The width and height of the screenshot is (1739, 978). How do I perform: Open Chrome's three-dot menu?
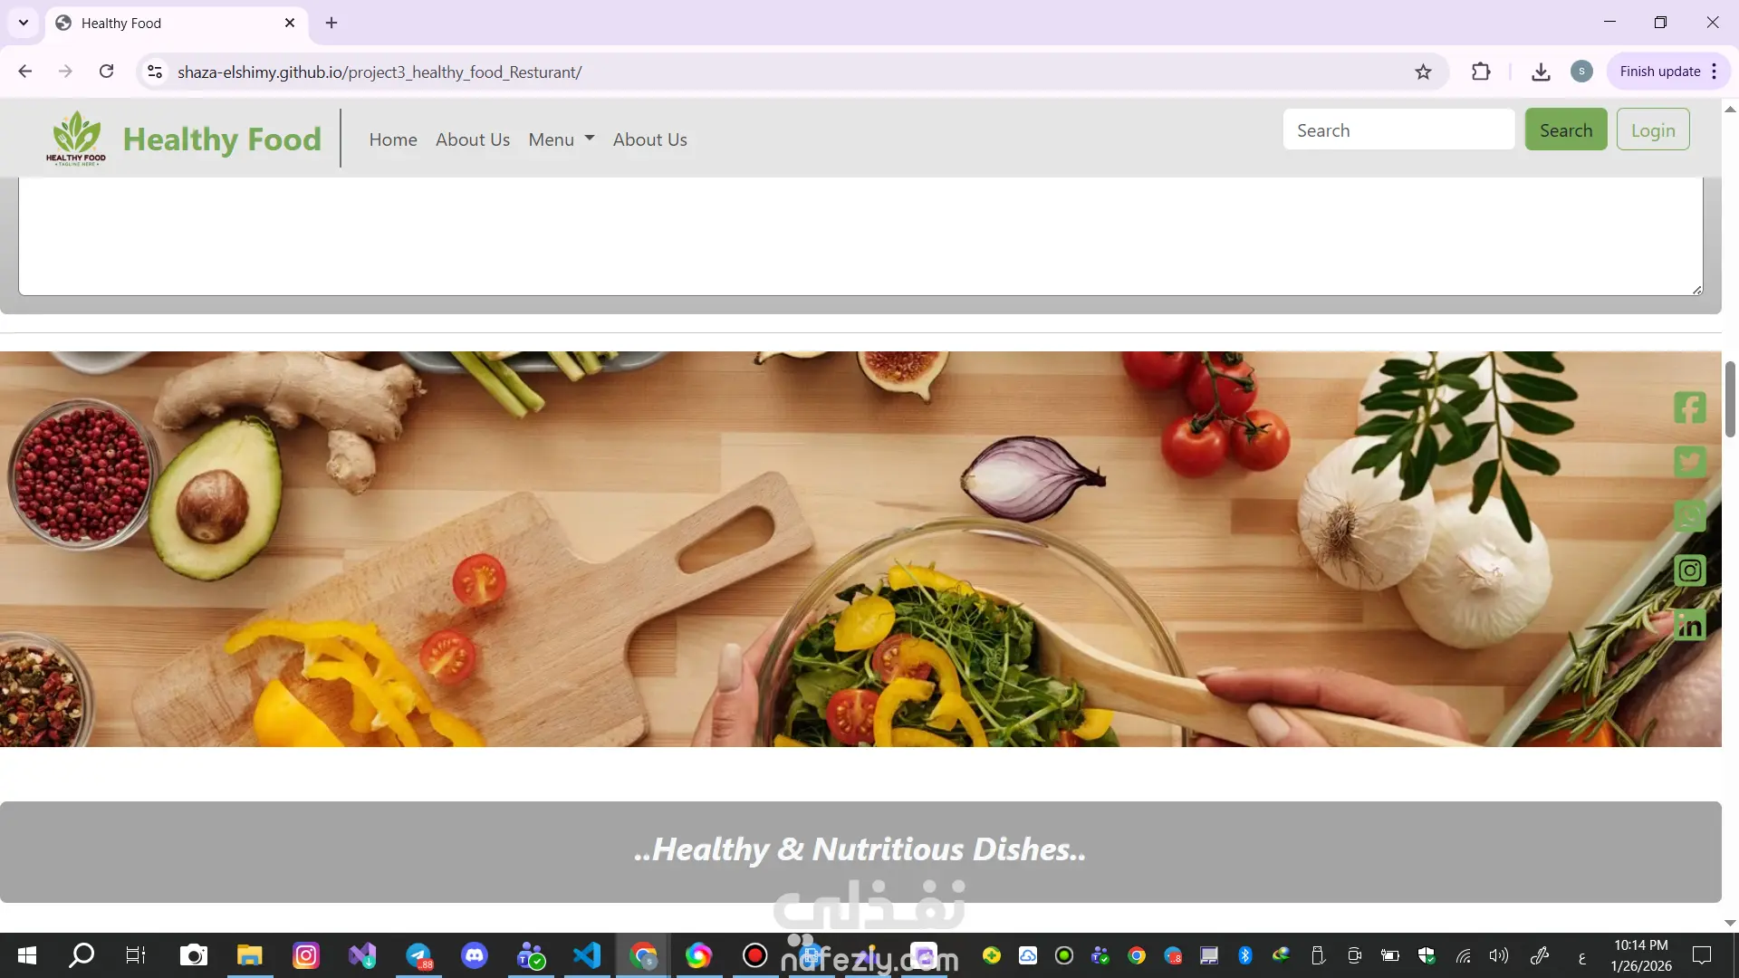coord(1715,72)
